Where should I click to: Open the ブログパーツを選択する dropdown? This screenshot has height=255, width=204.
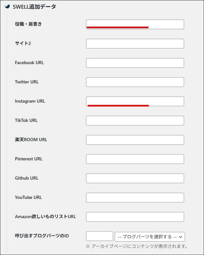[x=150, y=237]
